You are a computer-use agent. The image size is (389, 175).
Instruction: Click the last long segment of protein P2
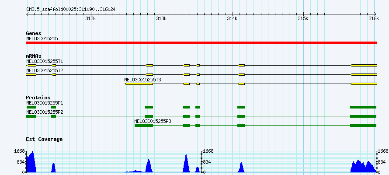pos(363,116)
